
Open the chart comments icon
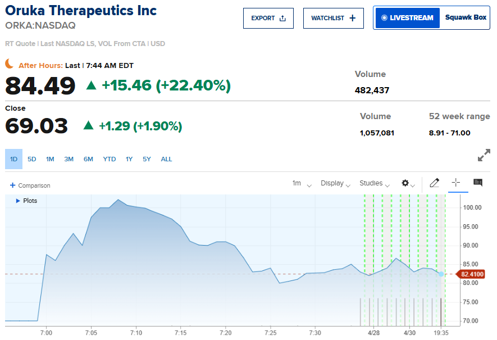pyautogui.click(x=478, y=183)
